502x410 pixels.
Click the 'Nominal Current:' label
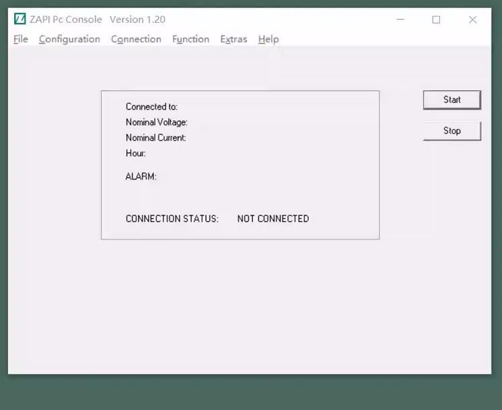pyautogui.click(x=155, y=137)
